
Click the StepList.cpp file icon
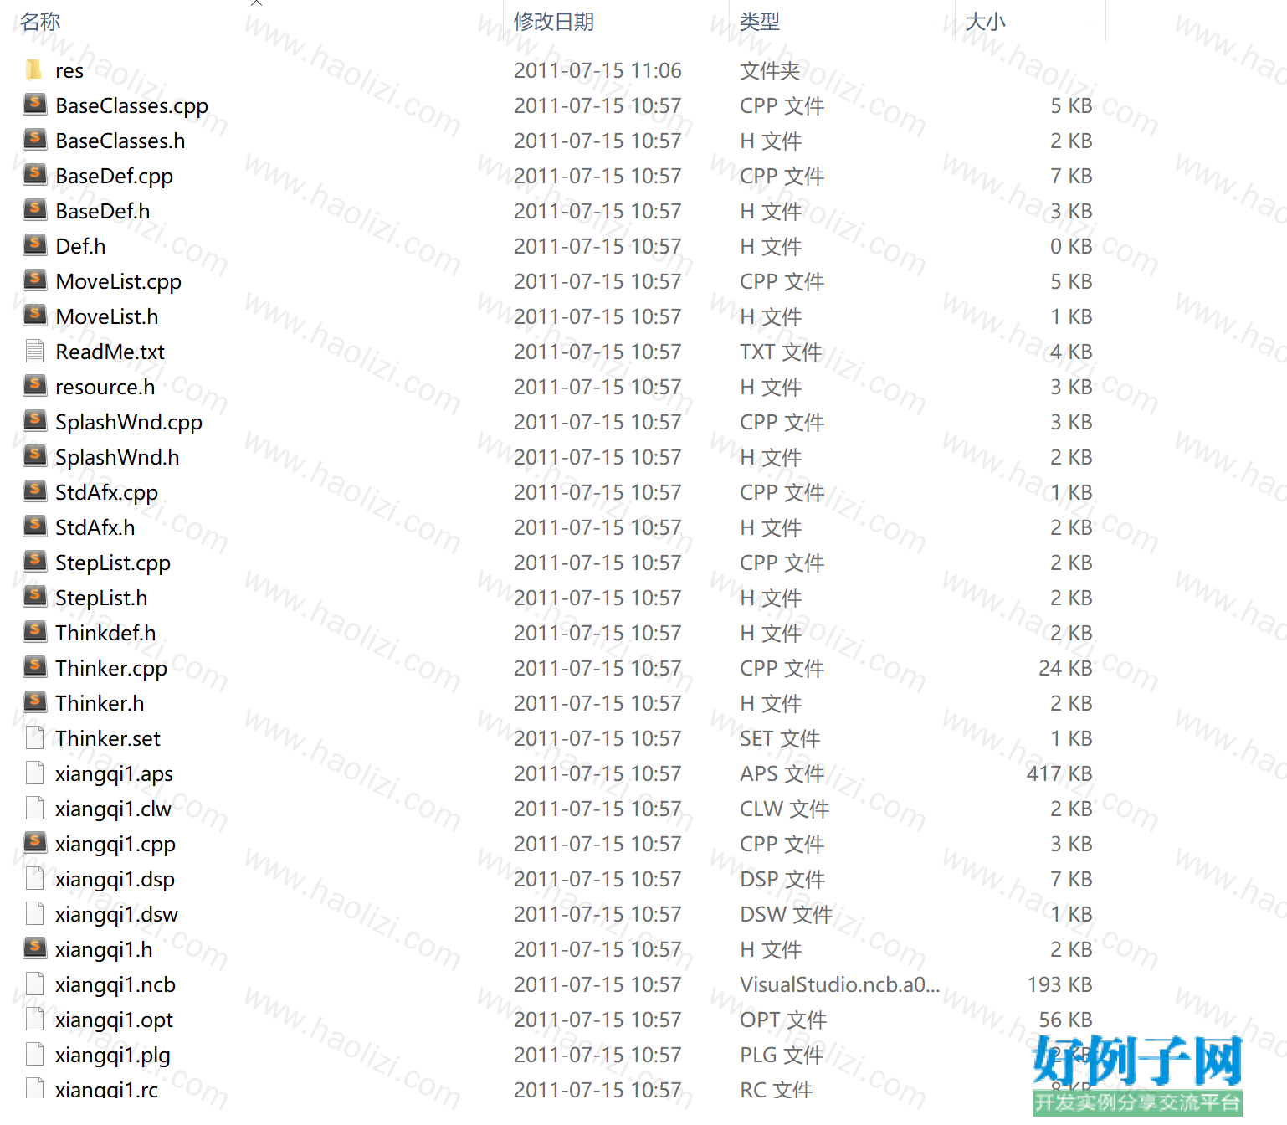pyautogui.click(x=35, y=562)
